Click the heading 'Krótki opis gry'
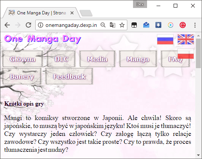Image resolution: width=202 pixels, height=159 pixels. coord(24,104)
